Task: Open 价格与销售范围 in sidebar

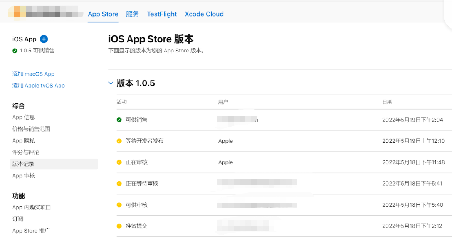Action: tap(31, 129)
